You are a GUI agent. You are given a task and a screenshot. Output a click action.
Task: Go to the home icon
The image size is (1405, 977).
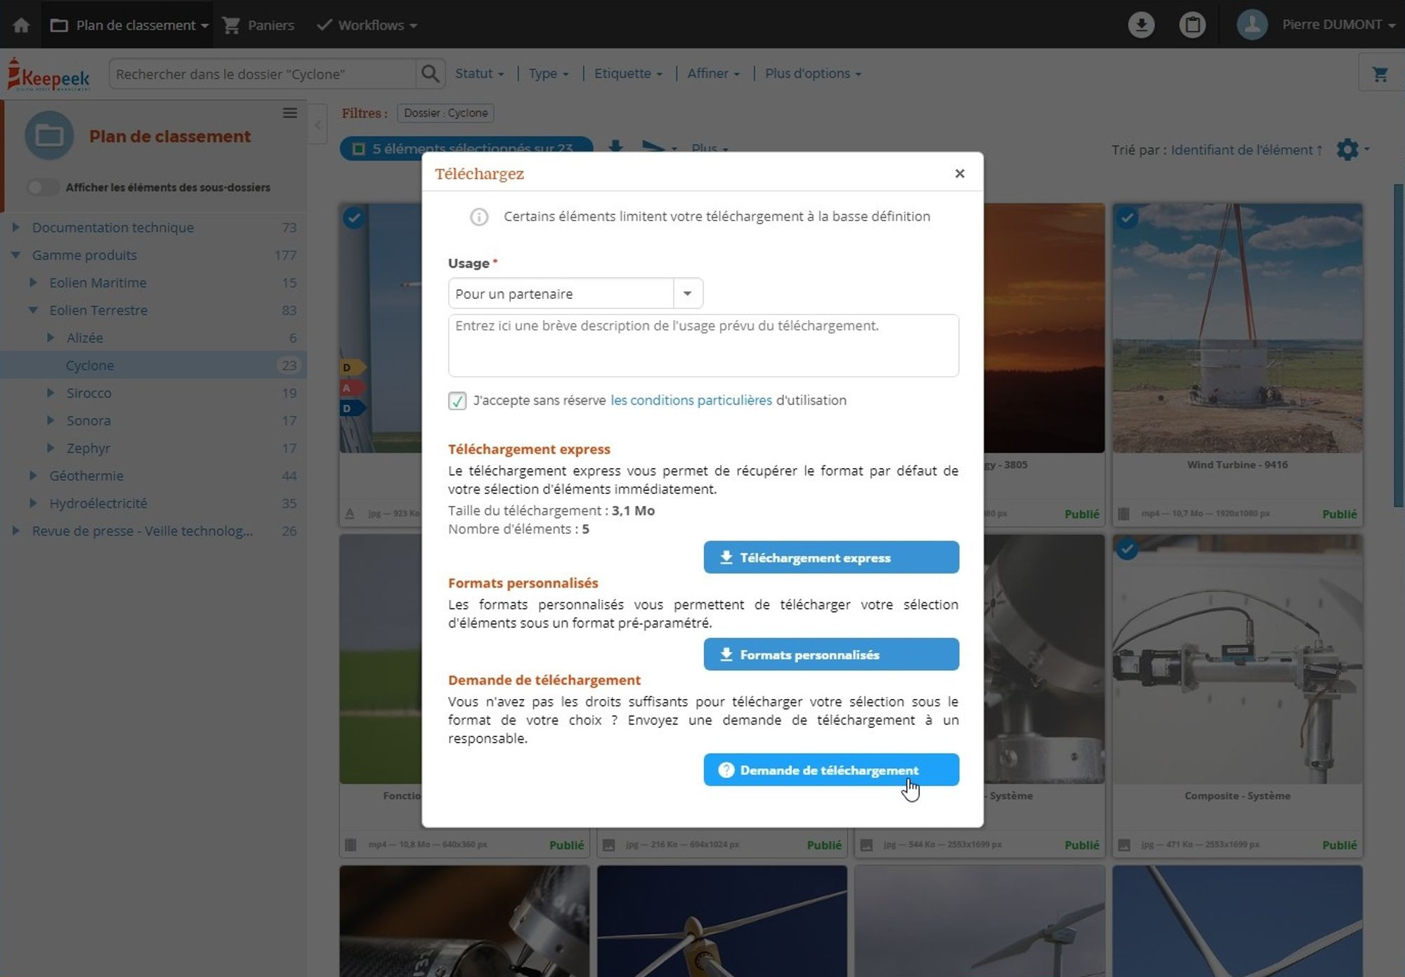[21, 25]
